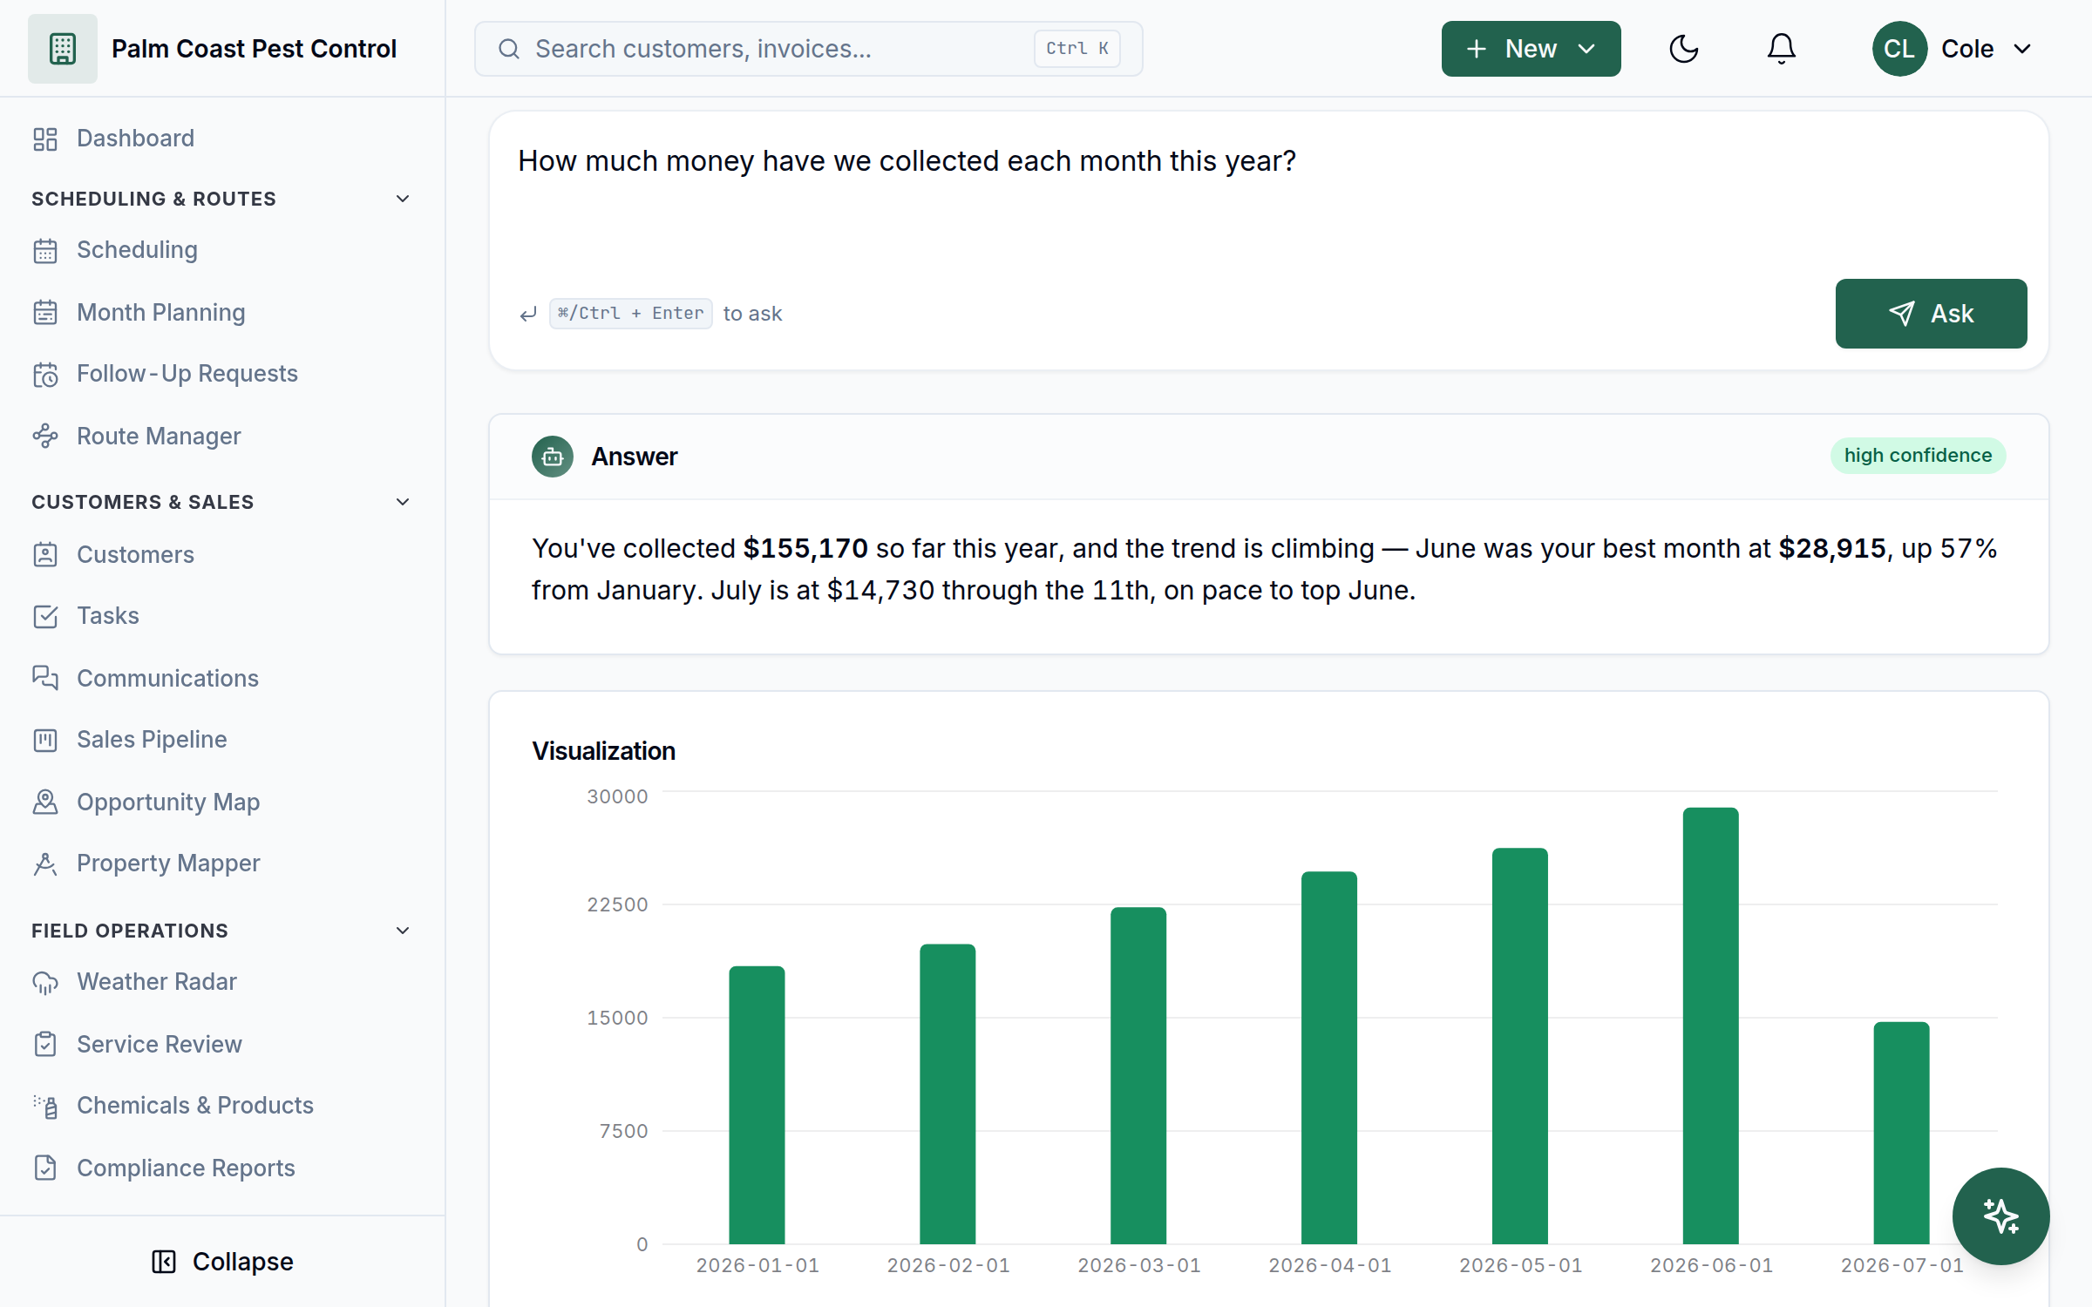Viewport: 2092px width, 1307px height.
Task: Click the January 2026 bar in chart
Action: (x=757, y=1105)
